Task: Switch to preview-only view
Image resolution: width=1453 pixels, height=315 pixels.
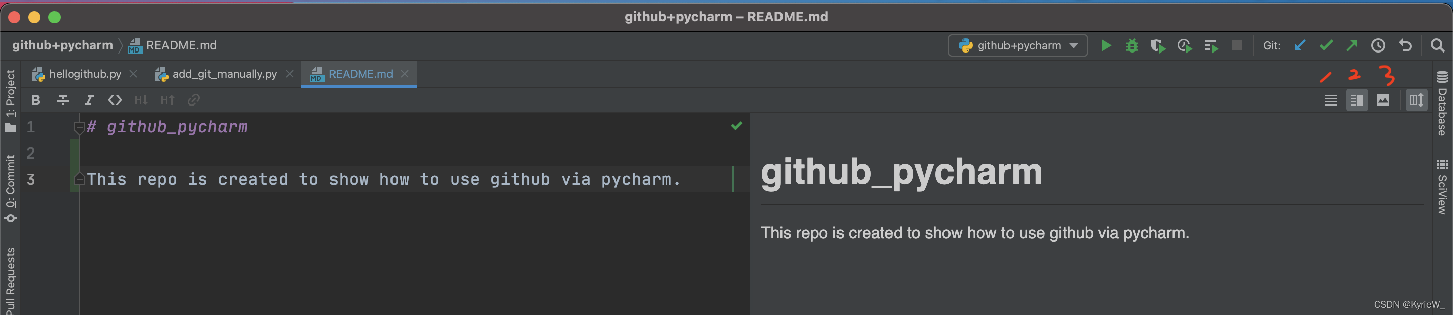Action: pyautogui.click(x=1383, y=100)
